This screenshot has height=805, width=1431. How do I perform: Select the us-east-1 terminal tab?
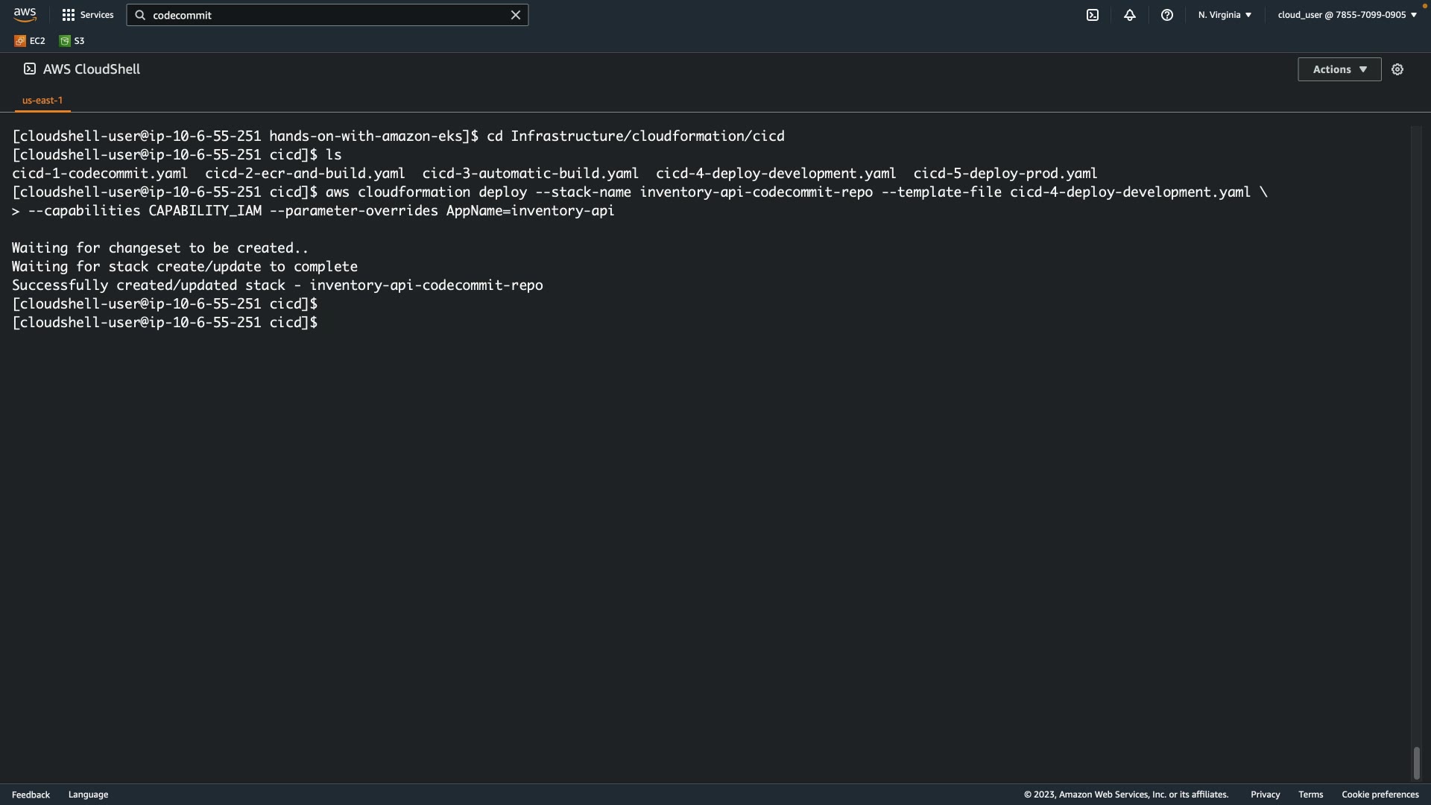click(x=42, y=100)
